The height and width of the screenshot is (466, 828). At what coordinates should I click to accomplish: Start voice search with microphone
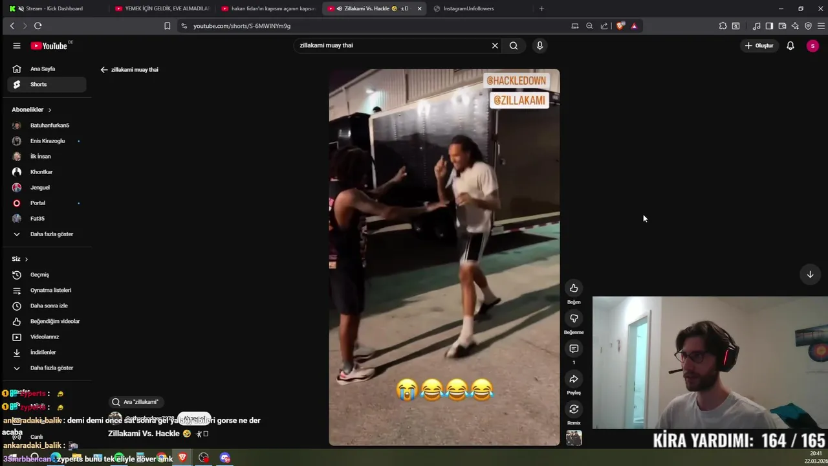(x=539, y=45)
